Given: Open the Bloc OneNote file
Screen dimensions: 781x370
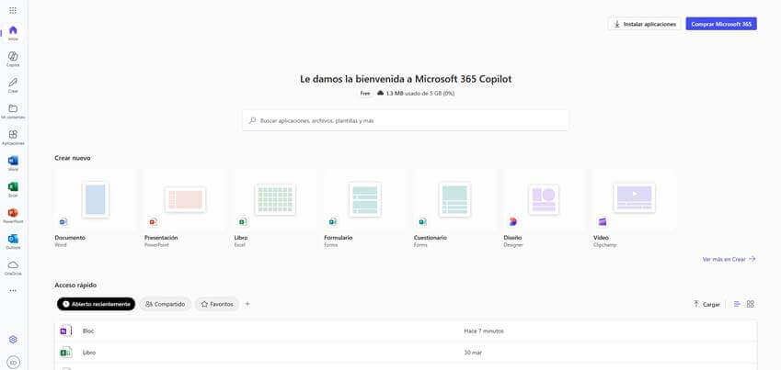Looking at the screenshot, I should coord(88,331).
